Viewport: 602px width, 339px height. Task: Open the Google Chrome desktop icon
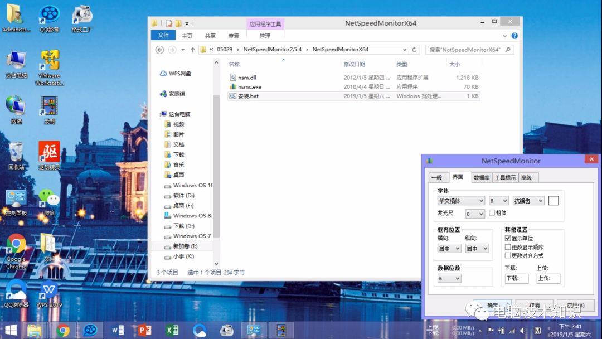coord(16,251)
